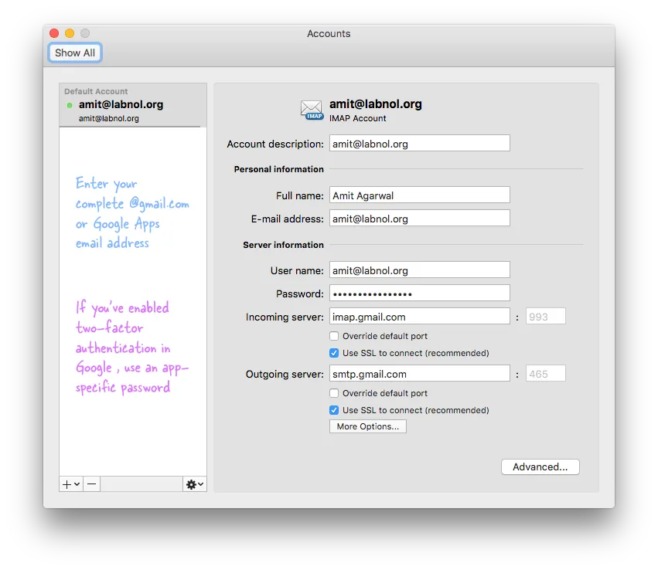658x570 pixels.
Task: Open the Advanced account settings
Action: [x=540, y=467]
